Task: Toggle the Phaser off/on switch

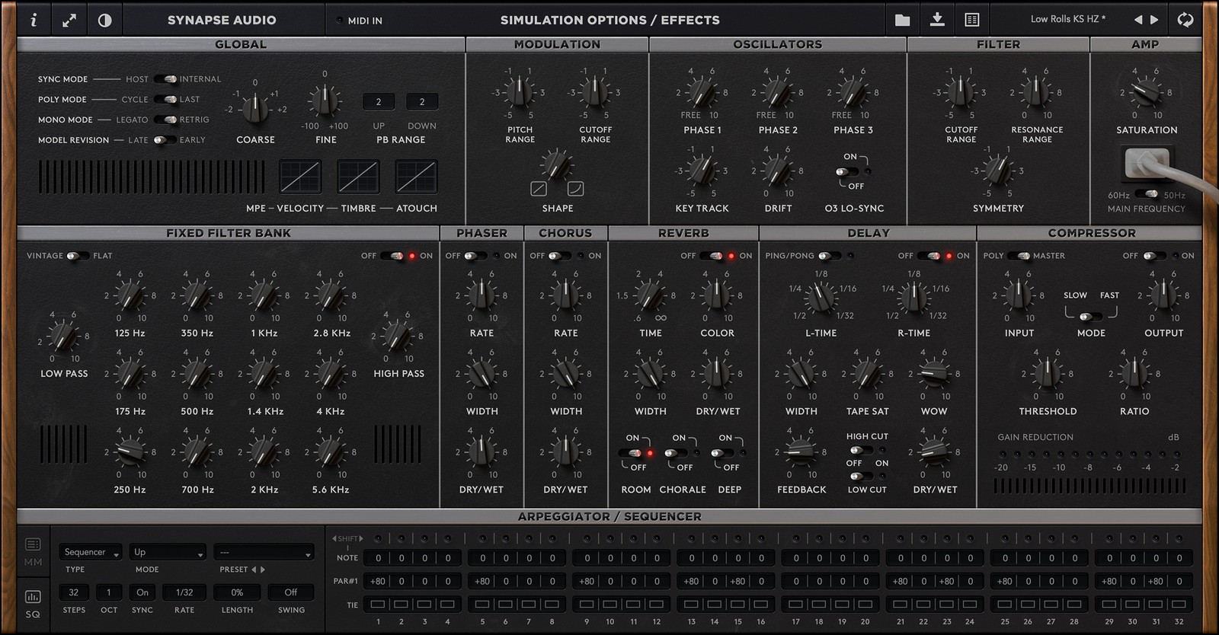Action: 475,256
